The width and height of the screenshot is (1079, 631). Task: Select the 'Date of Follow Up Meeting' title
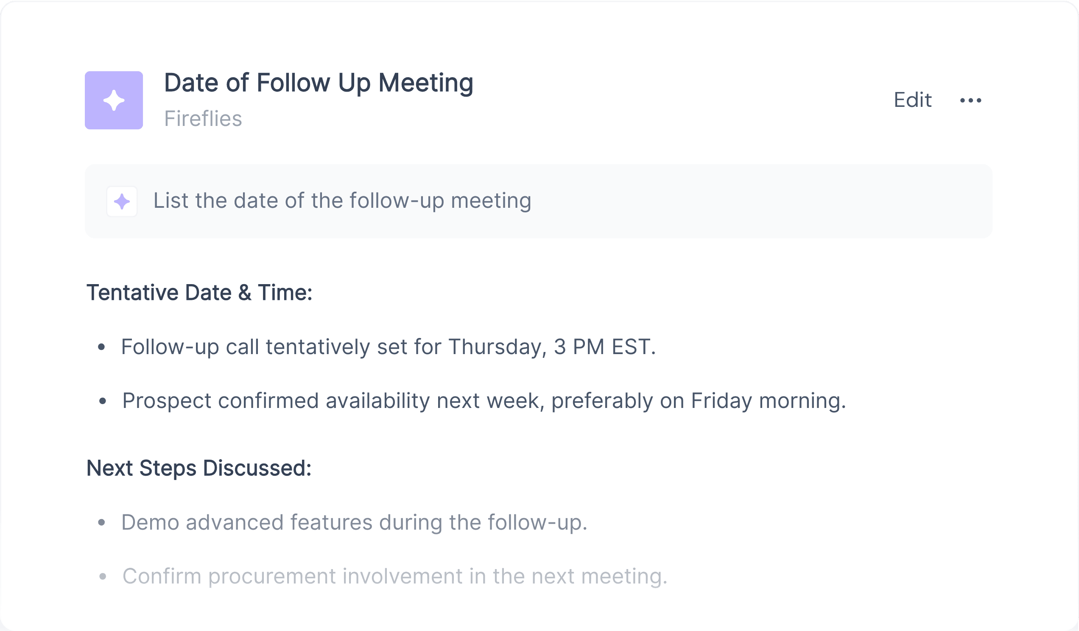[x=319, y=83]
